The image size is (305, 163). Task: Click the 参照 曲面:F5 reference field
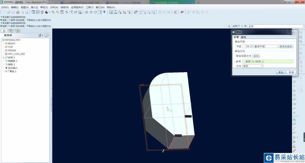tap(268, 62)
